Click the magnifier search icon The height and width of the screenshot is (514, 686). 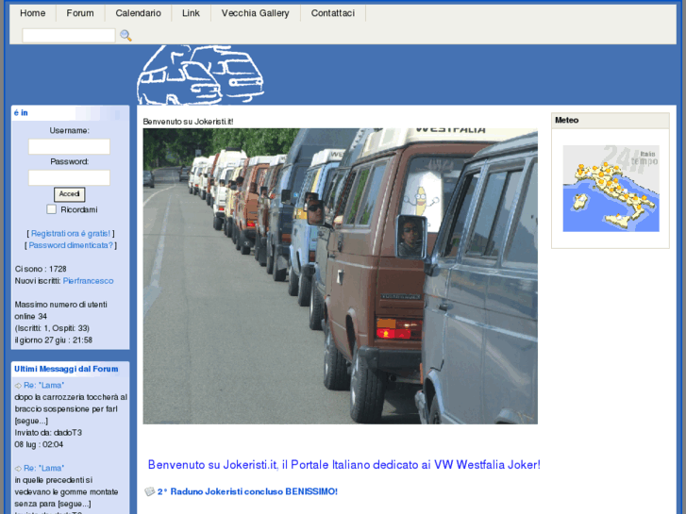coord(126,36)
